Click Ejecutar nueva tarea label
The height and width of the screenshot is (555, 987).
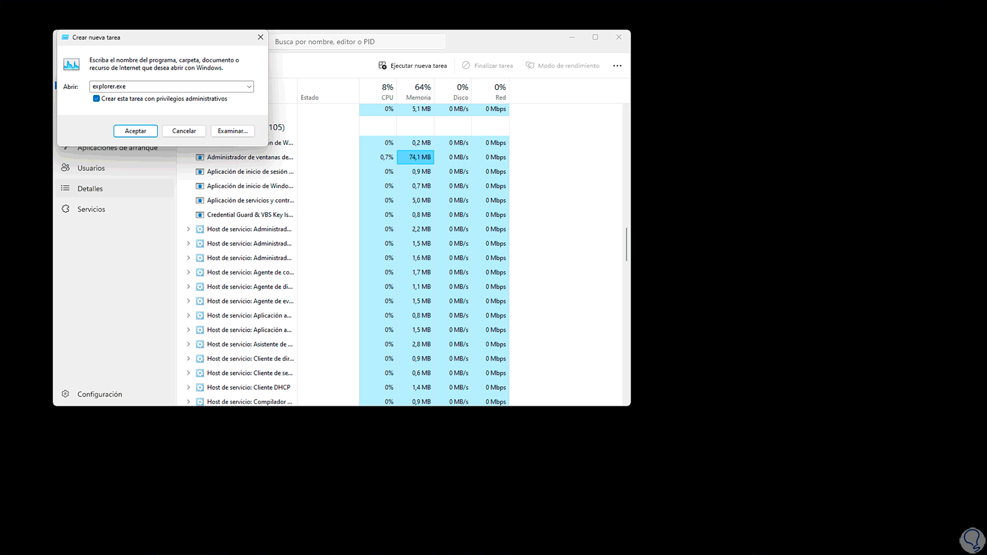click(x=418, y=65)
